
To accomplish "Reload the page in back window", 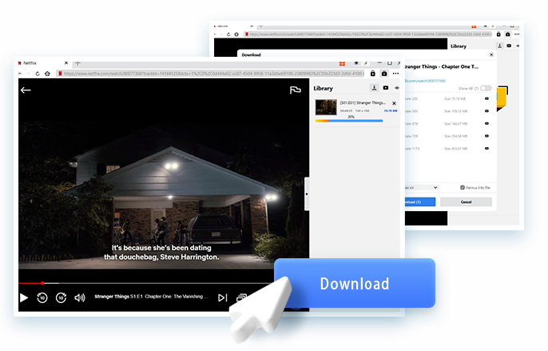I will 228,34.
